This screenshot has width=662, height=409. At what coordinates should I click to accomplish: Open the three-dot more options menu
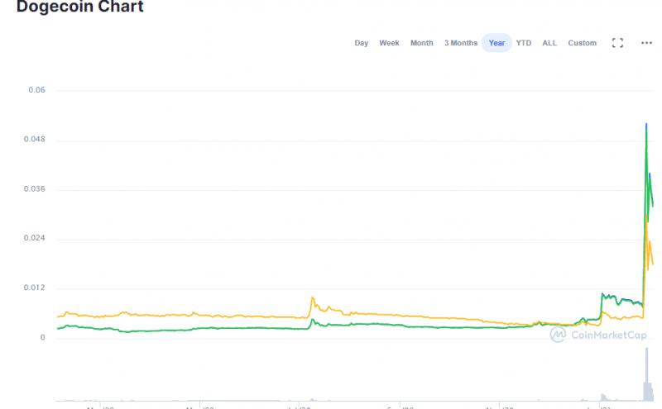[646, 43]
